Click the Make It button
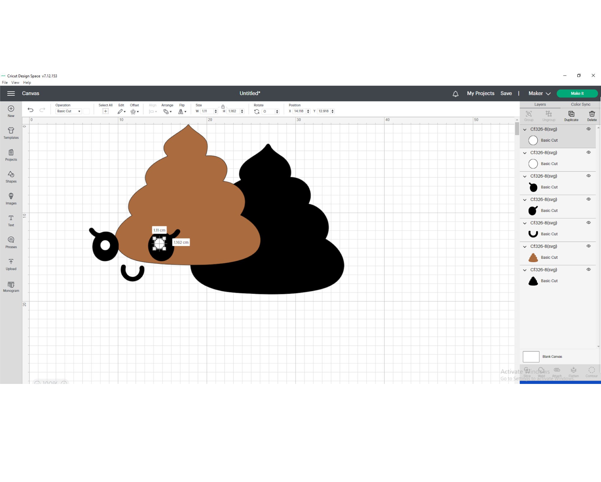 pyautogui.click(x=577, y=93)
